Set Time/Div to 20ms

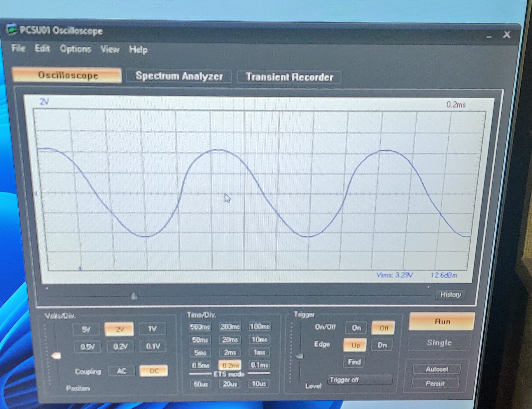[x=230, y=340]
